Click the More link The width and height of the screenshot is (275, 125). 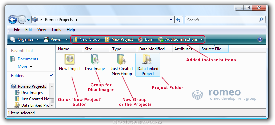(x=22, y=66)
